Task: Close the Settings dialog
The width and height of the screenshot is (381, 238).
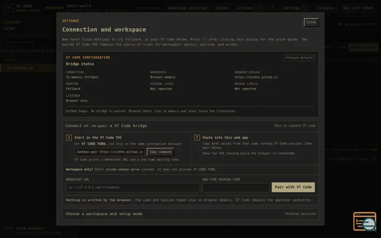Action: 311,22
